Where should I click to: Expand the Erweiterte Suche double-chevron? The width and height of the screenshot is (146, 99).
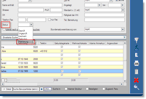124,37
